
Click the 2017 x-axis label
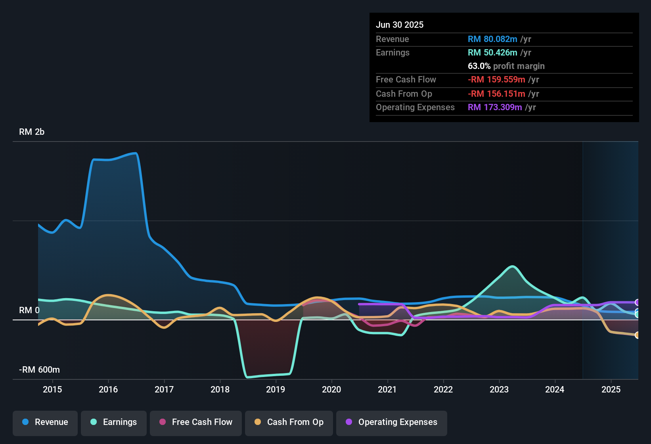tap(164, 389)
